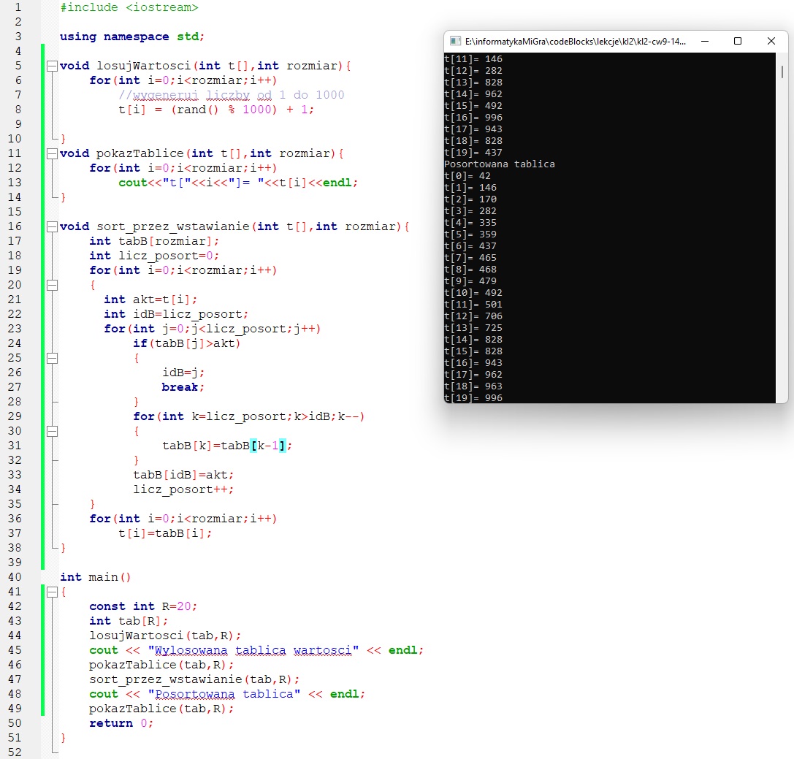Click console output row 't[13]= 725'

(x=473, y=327)
